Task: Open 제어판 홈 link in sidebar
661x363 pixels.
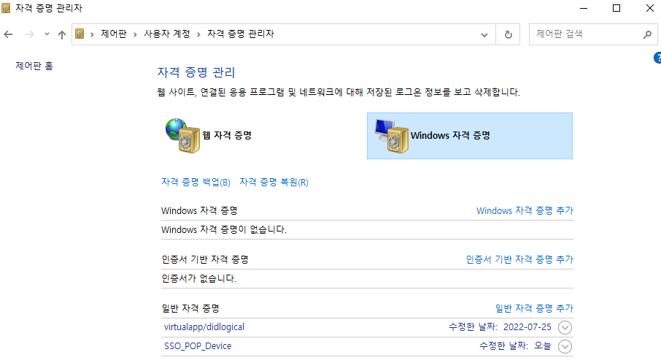Action: [34, 66]
